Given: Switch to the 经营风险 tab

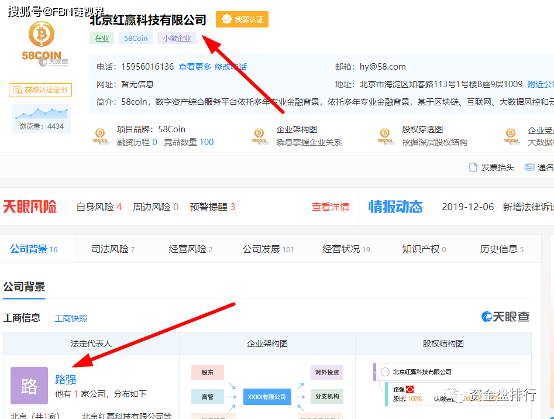Looking at the screenshot, I should coord(191,249).
